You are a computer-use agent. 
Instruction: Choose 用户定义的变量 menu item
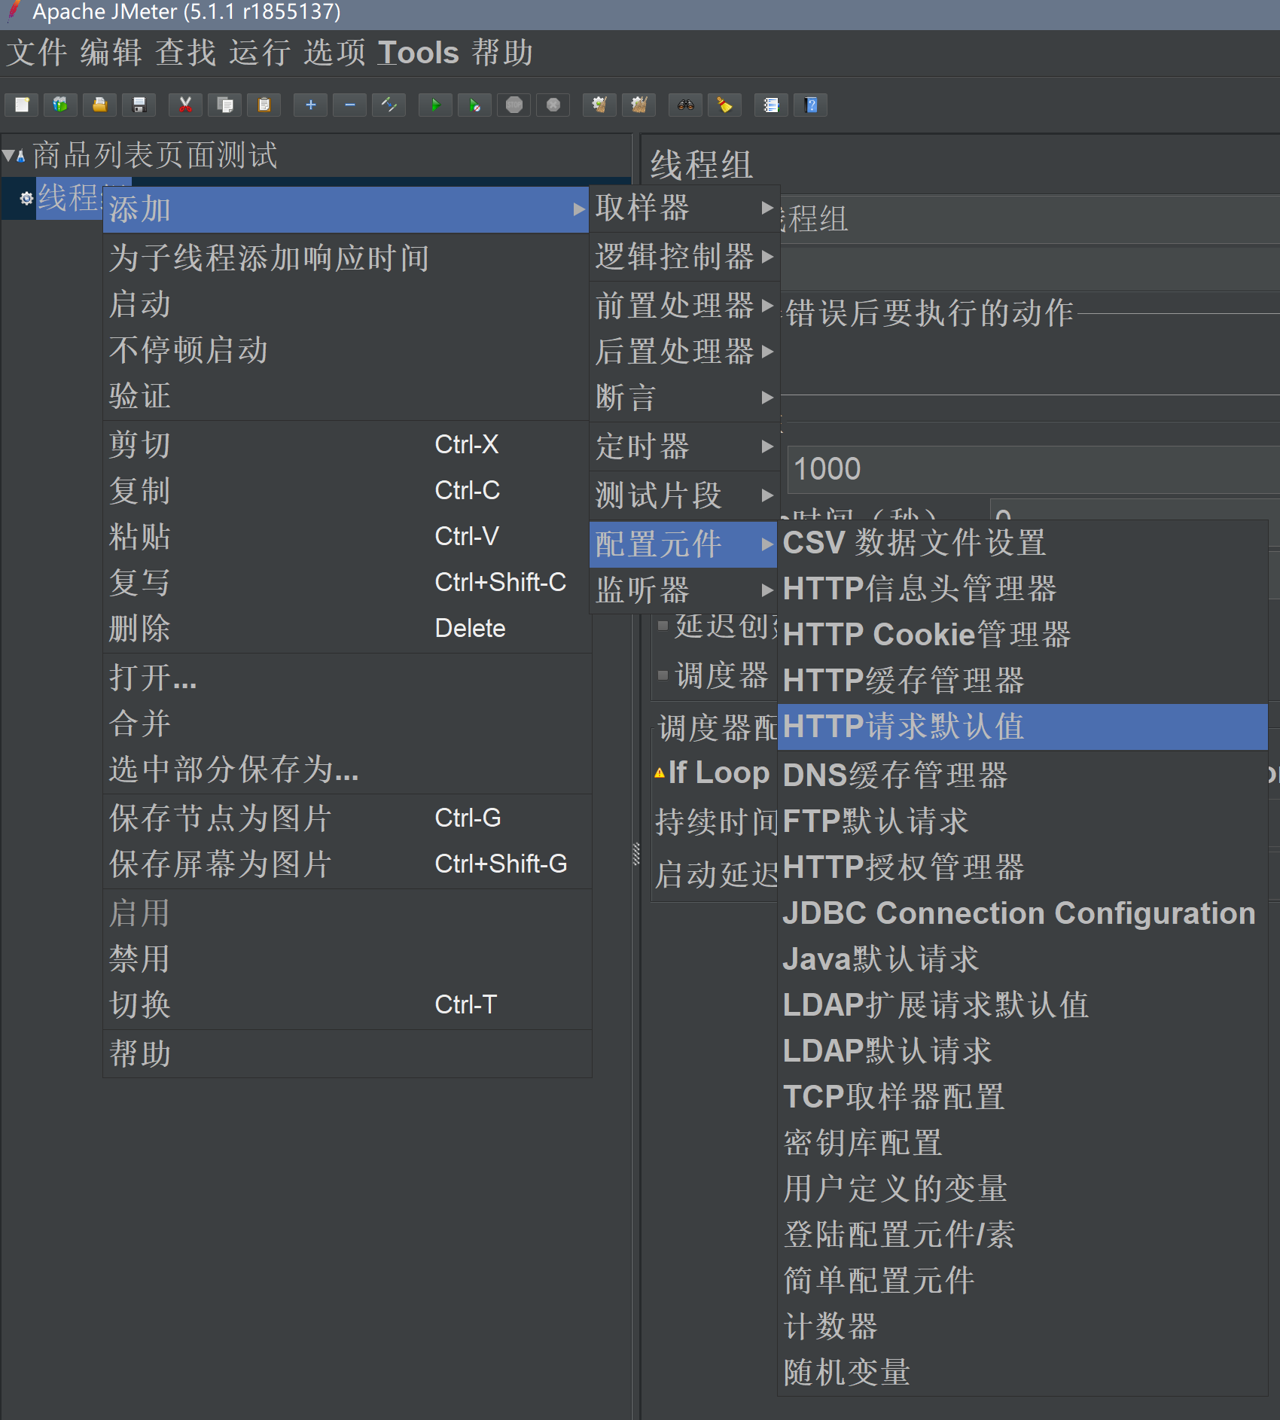click(1022, 1189)
